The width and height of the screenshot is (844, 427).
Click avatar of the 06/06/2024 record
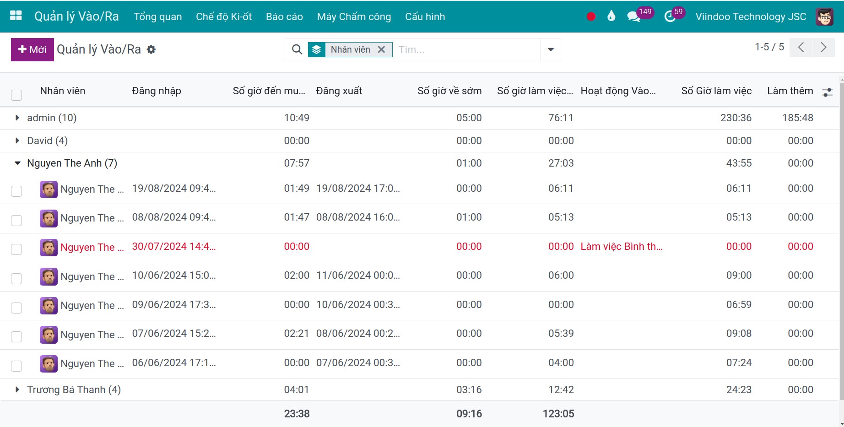(49, 363)
